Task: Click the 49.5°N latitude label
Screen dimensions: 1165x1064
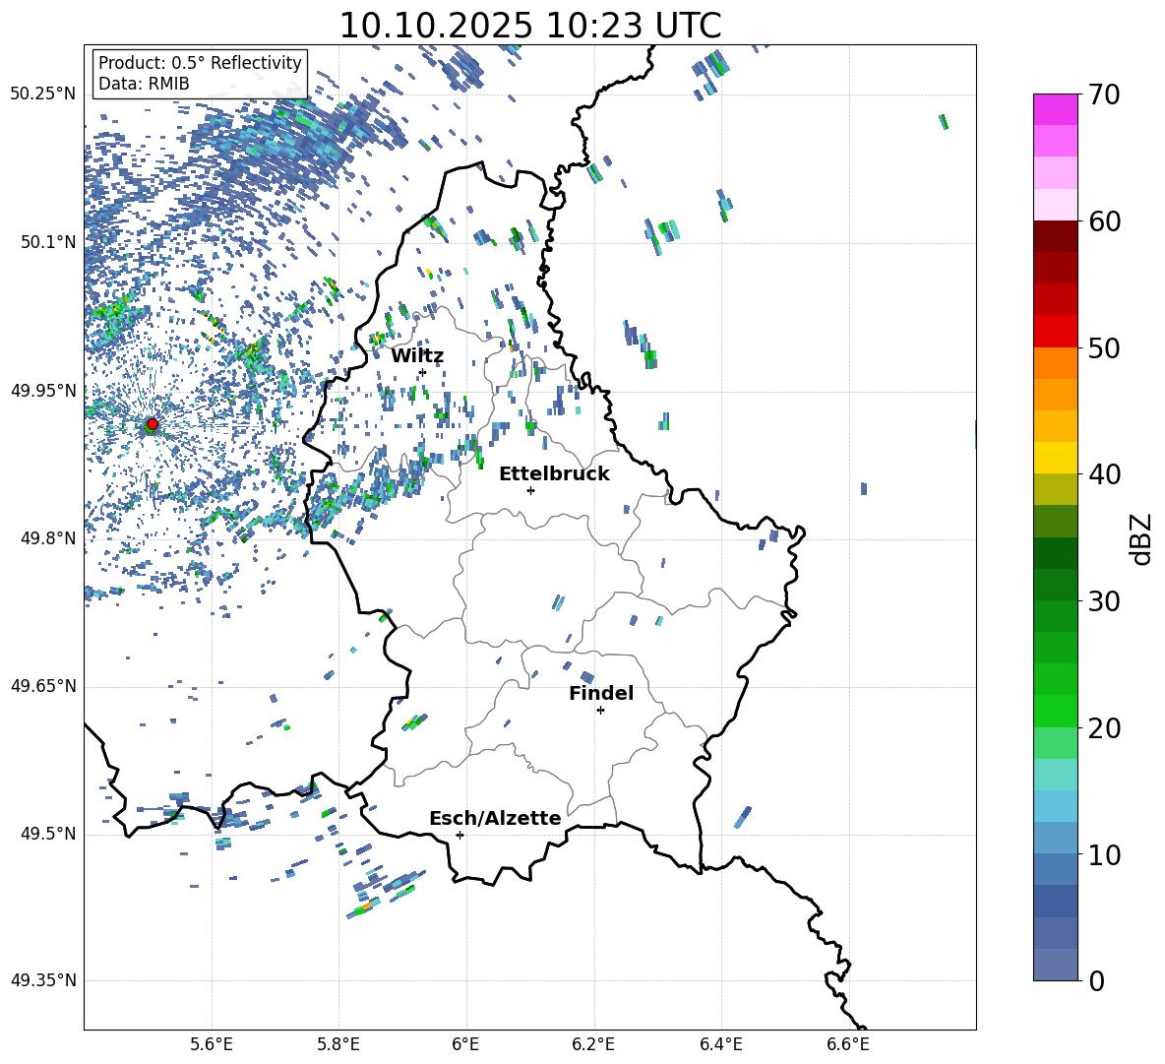Action: coord(48,834)
